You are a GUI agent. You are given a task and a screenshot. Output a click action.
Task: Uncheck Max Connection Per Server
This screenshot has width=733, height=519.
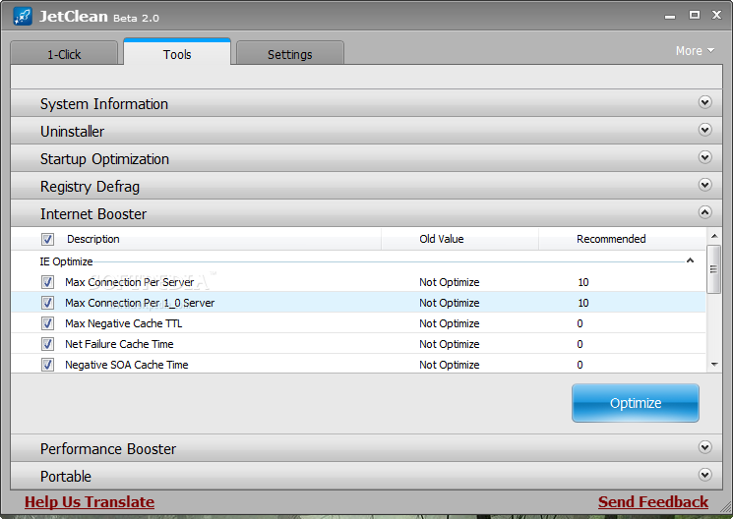pos(47,282)
